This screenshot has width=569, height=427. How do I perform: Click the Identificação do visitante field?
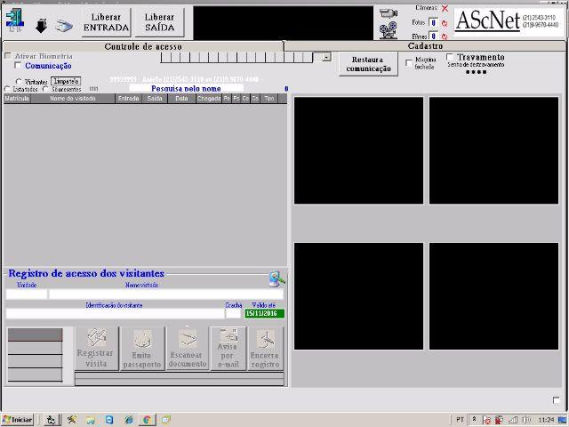(x=115, y=313)
